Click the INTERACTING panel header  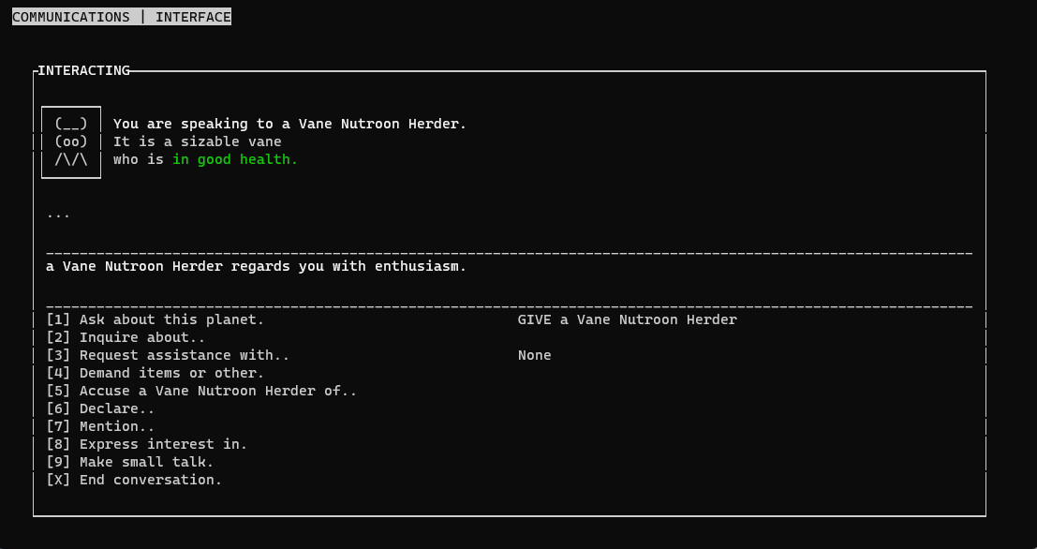[82, 70]
